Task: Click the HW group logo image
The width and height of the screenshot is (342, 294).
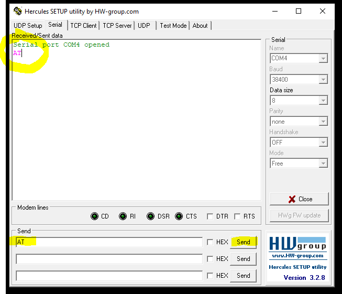Action: click(x=297, y=244)
